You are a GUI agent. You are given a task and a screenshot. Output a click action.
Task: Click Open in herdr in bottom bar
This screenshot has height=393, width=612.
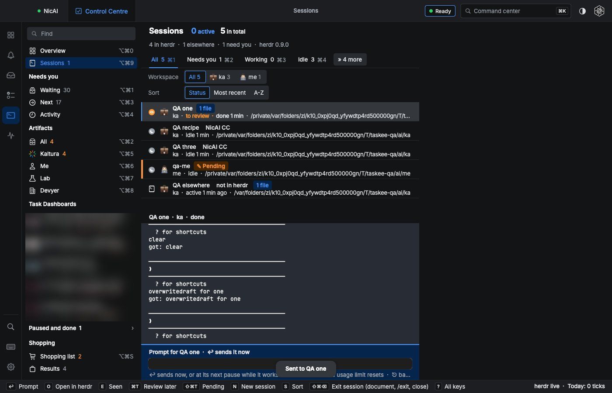(69, 386)
